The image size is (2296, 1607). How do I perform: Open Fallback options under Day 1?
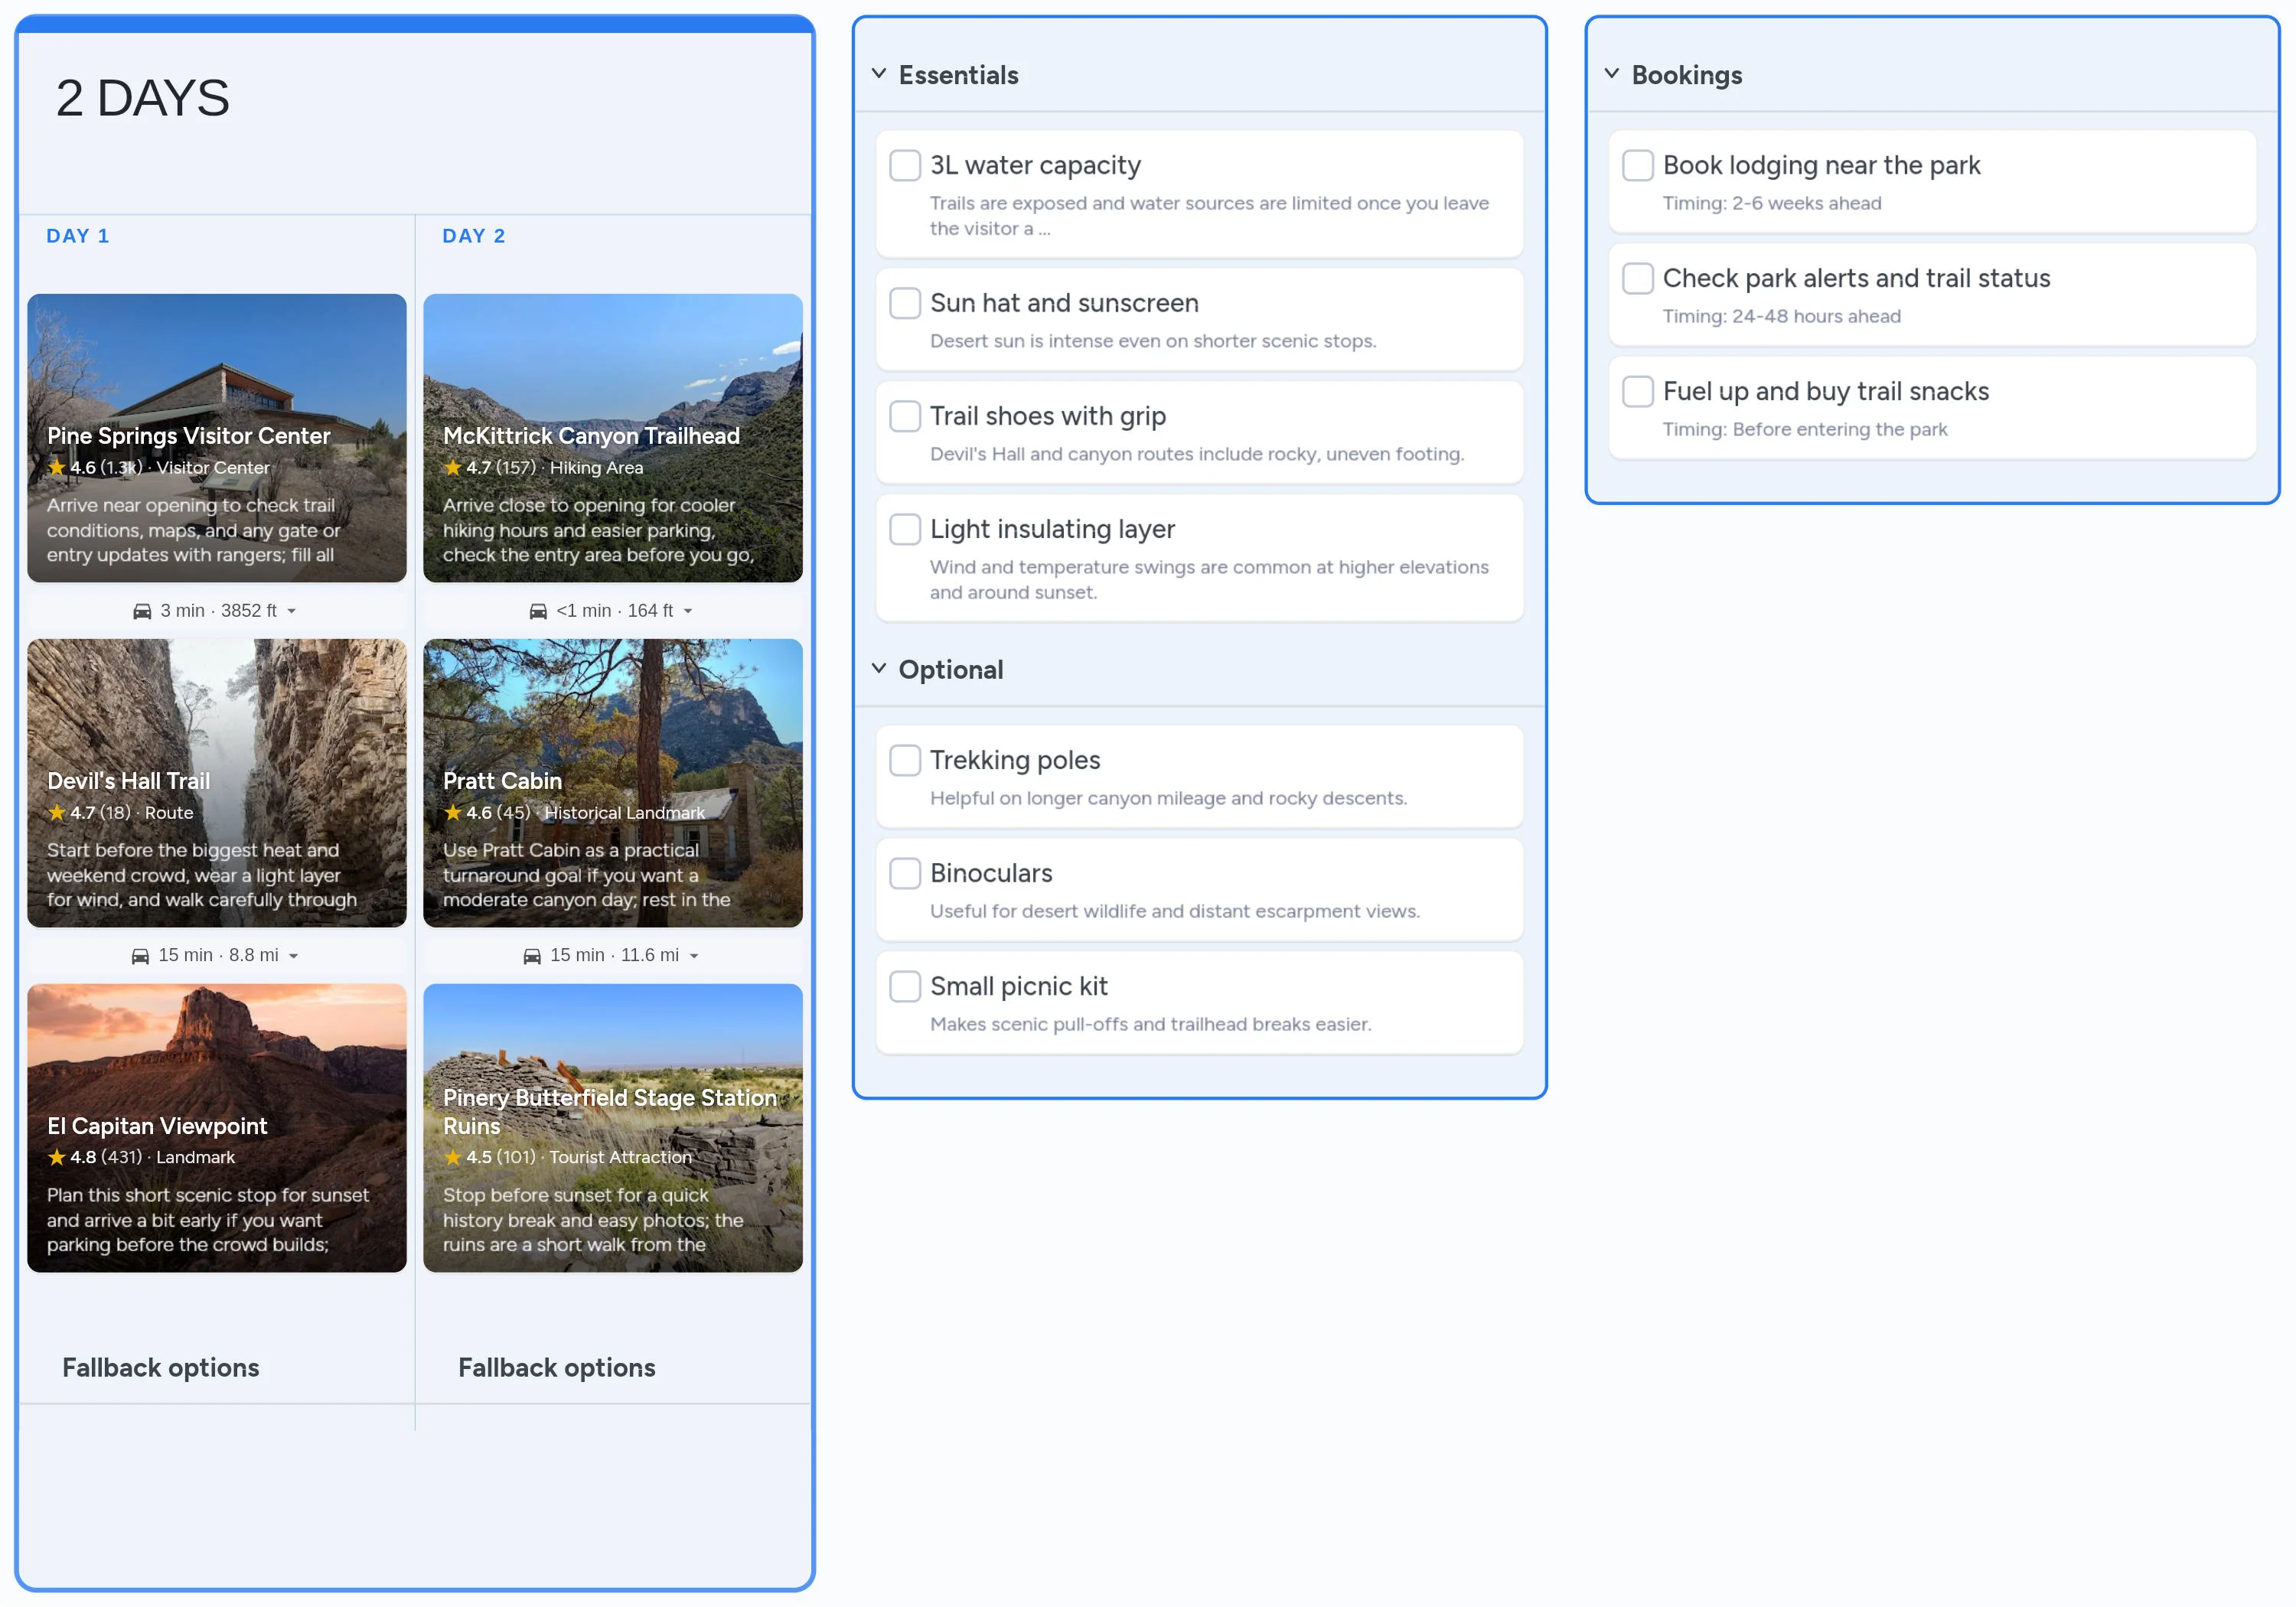[160, 1367]
